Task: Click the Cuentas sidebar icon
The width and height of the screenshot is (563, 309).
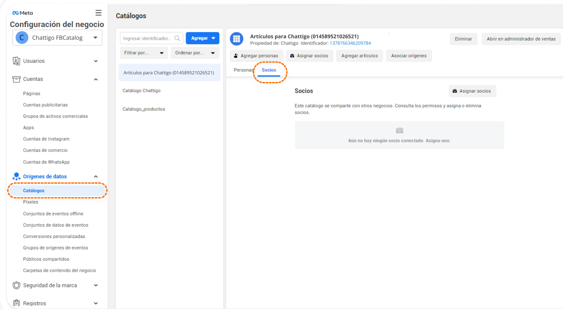Action: point(16,79)
